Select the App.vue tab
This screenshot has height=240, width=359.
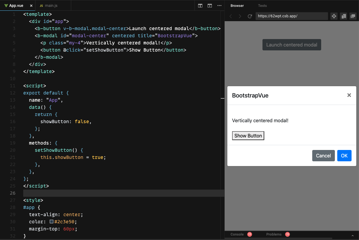pos(18,6)
